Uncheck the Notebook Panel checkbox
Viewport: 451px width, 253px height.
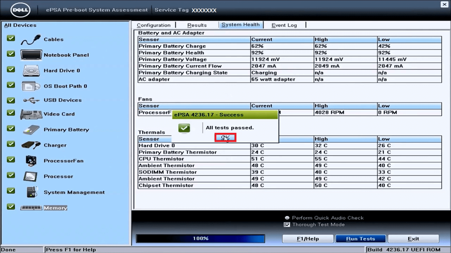(11, 54)
